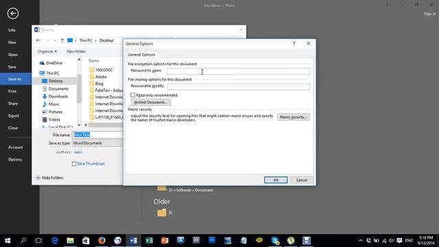Open the Adobe folder

[x=101, y=77]
